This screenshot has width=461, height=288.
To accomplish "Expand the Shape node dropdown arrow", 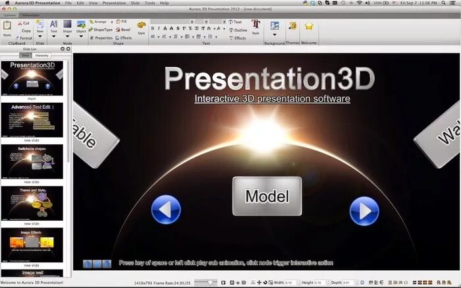I will (x=67, y=36).
